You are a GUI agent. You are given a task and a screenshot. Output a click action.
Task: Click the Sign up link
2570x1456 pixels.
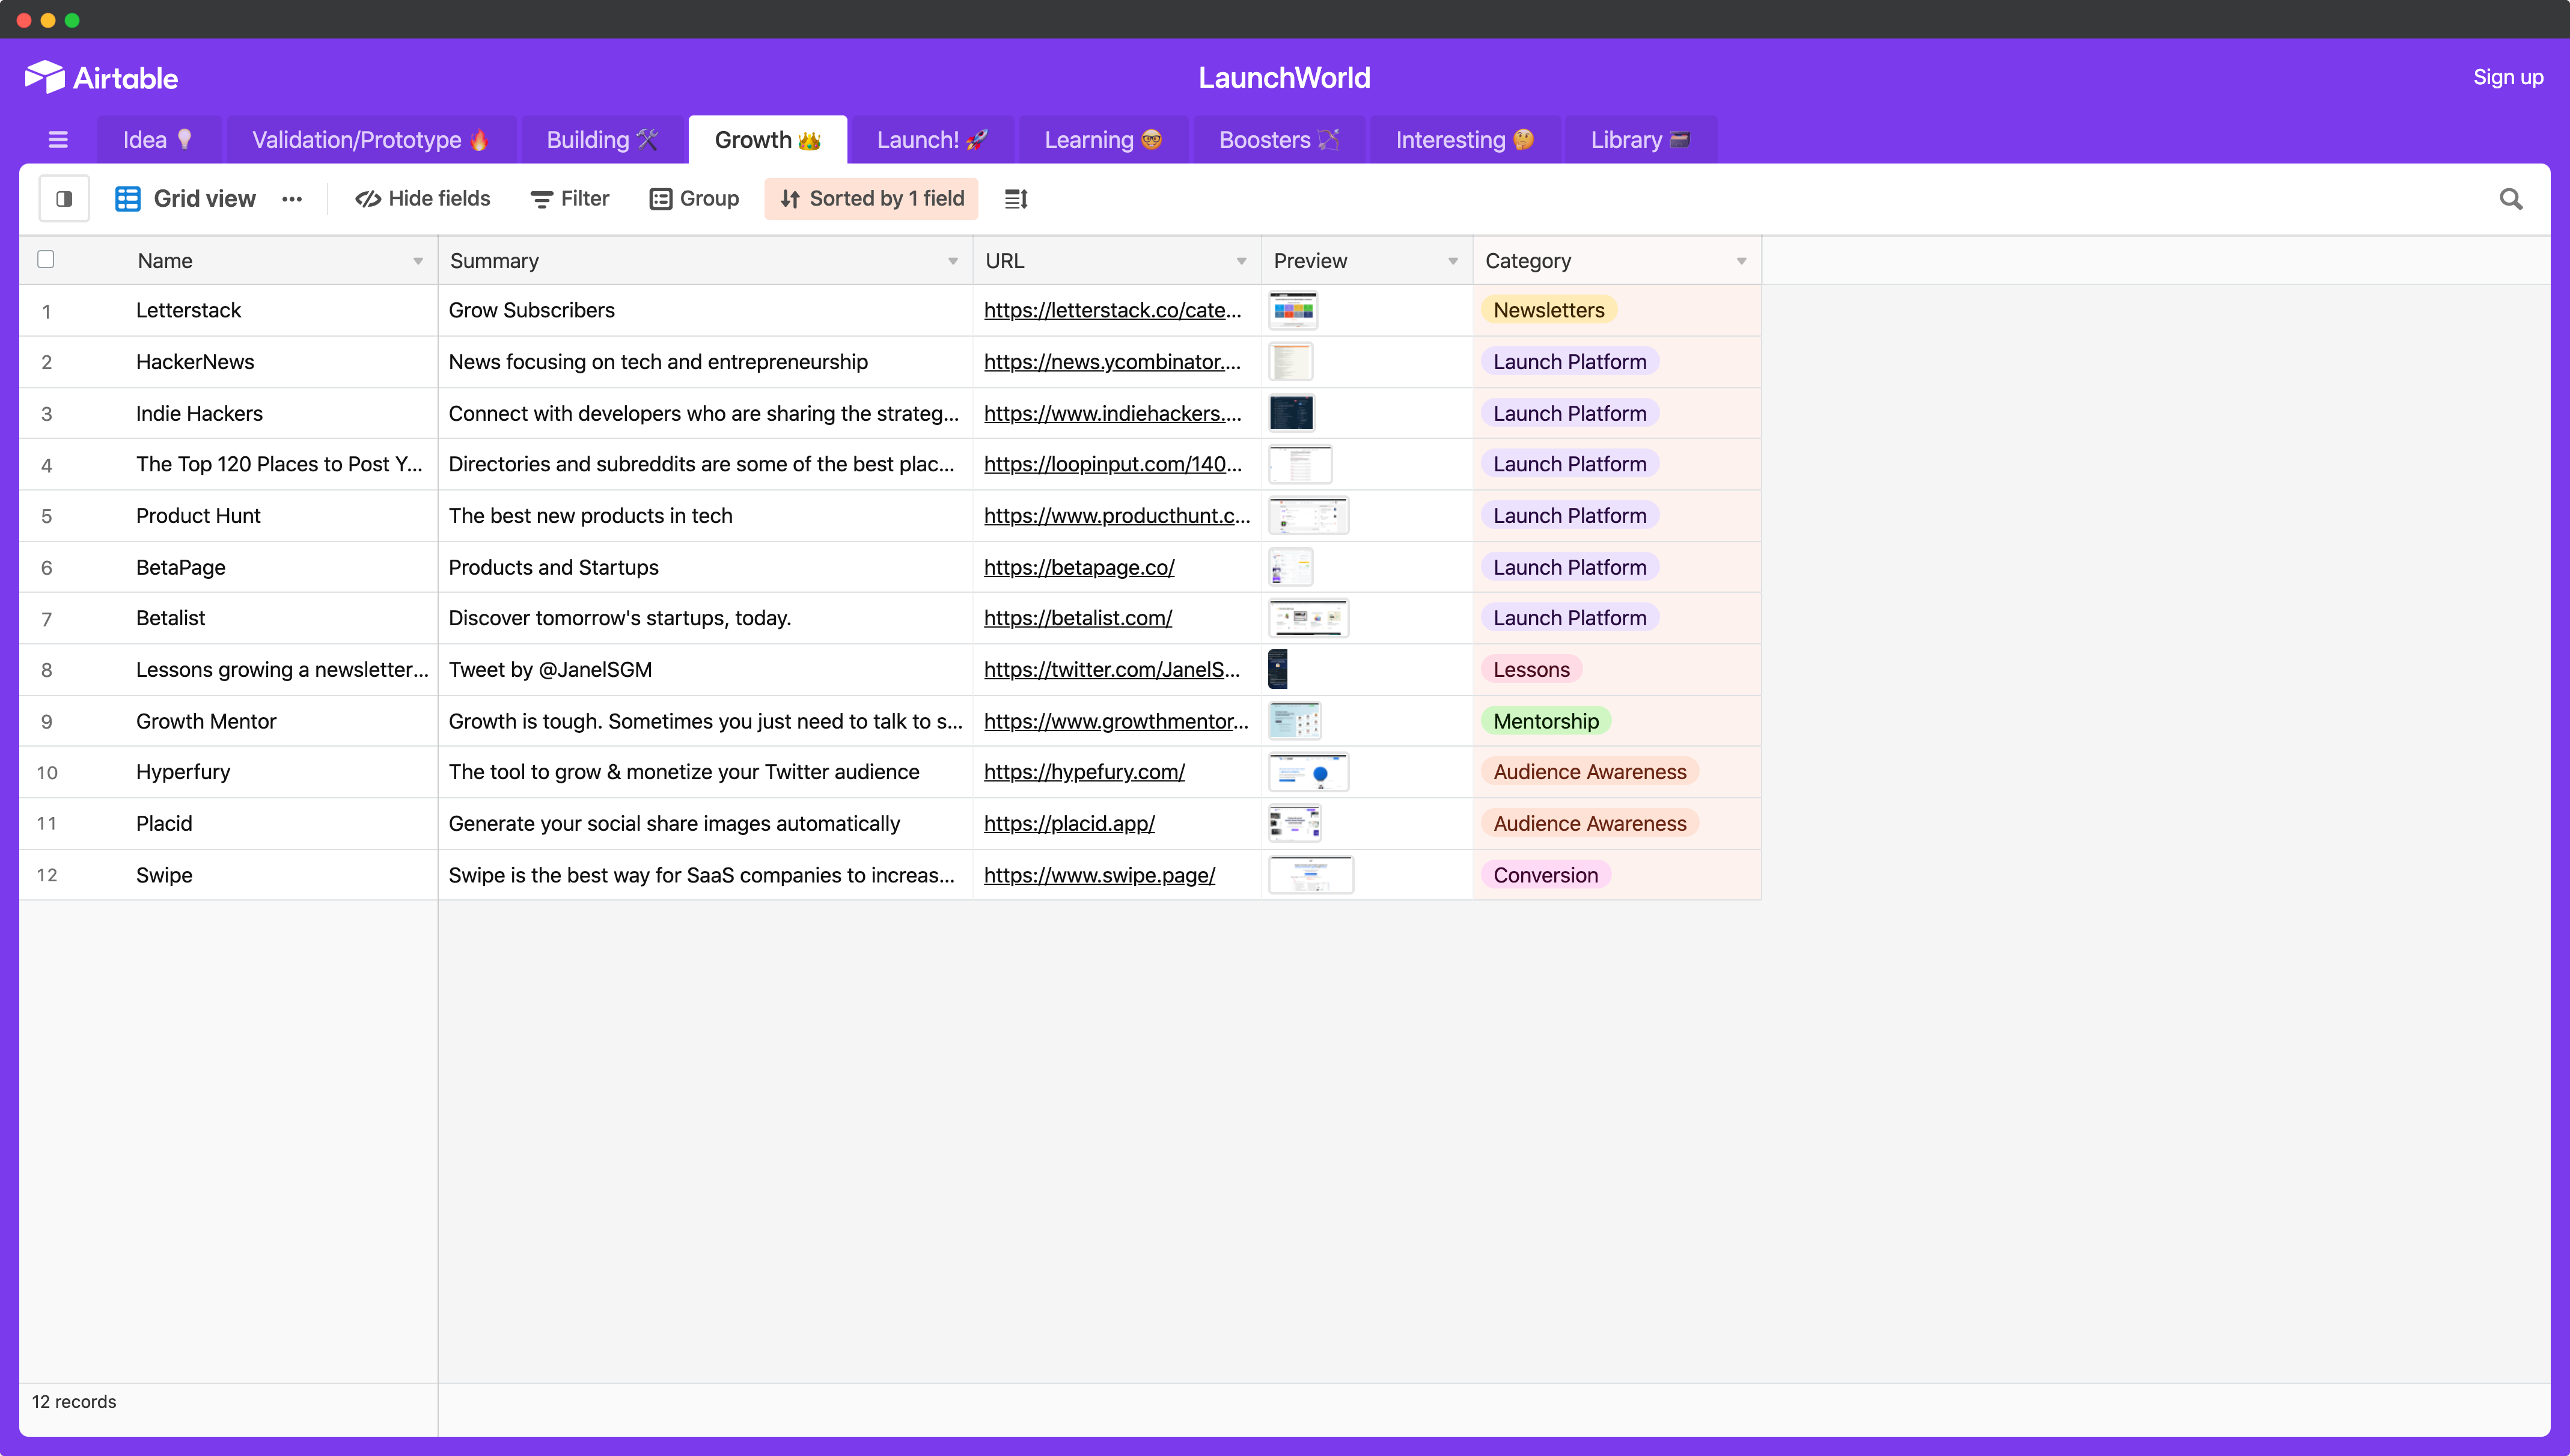coord(2507,77)
